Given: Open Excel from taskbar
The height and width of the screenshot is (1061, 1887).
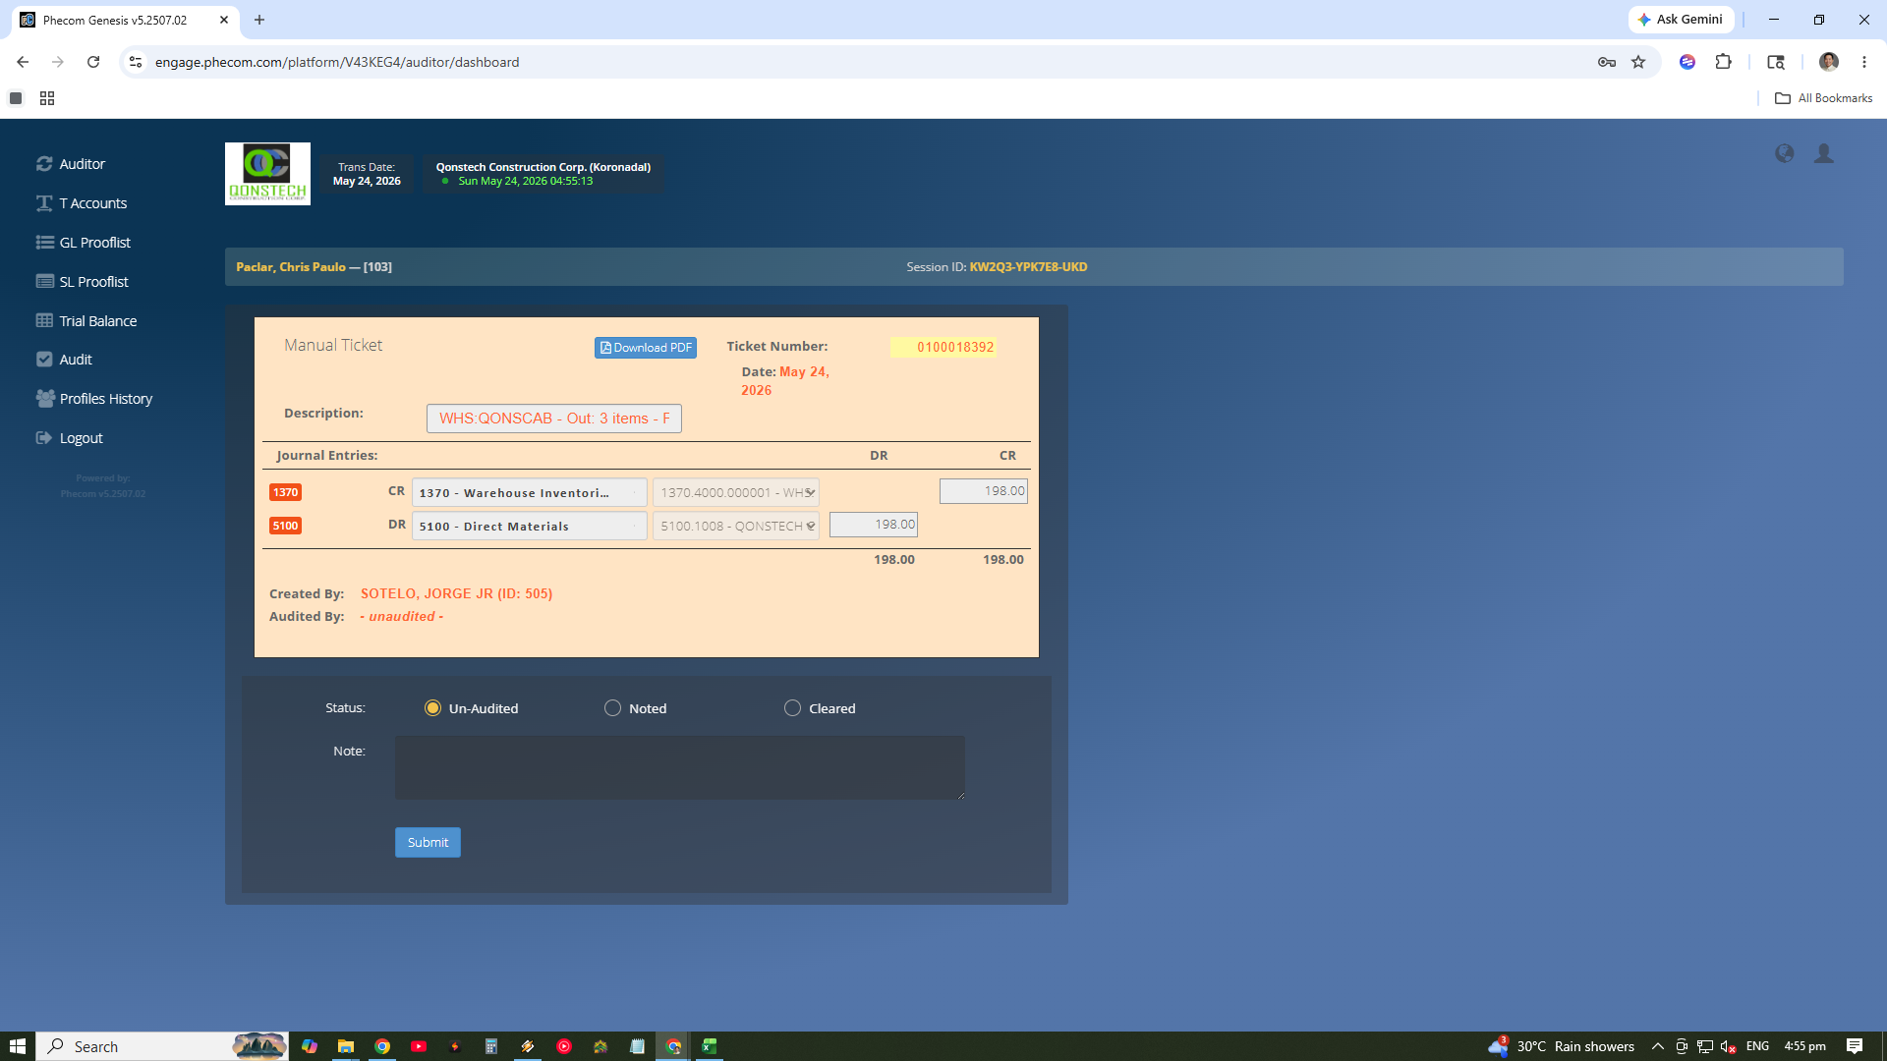Looking at the screenshot, I should [x=710, y=1046].
